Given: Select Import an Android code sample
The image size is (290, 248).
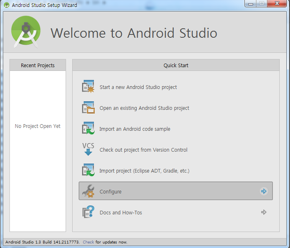Looking at the screenshot, I should (x=135, y=129).
